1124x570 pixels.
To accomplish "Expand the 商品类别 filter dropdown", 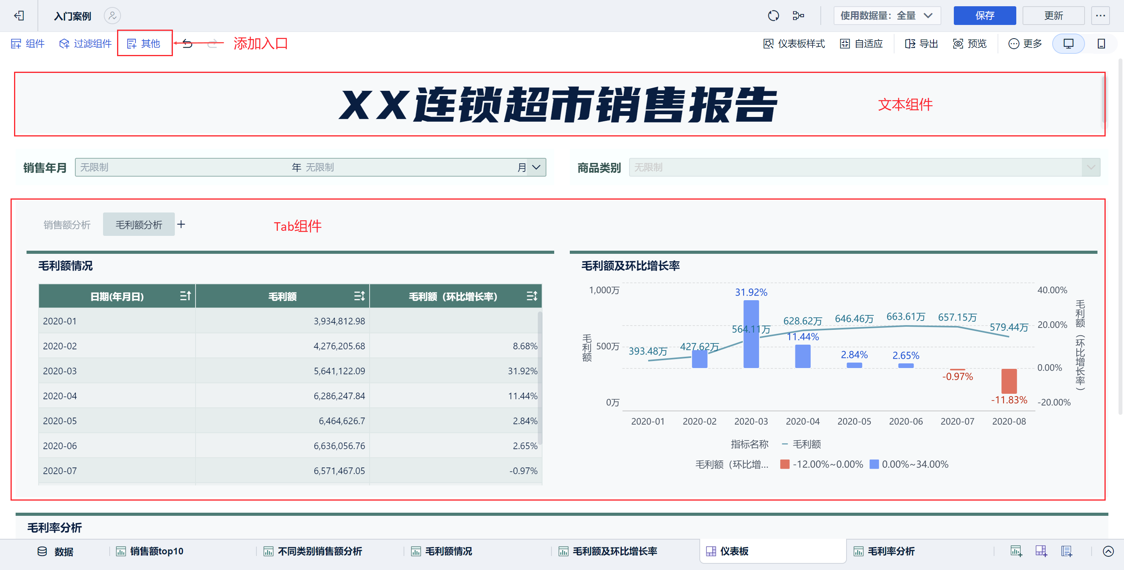I will click(x=1090, y=167).
